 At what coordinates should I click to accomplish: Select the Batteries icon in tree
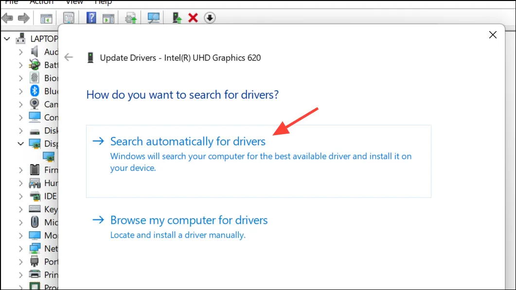point(35,65)
